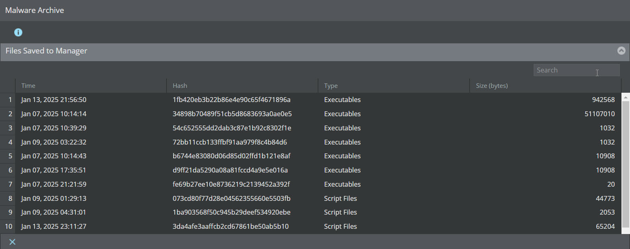Click the scrollbar up arrow of the table
The height and width of the screenshot is (249, 630).
(x=626, y=98)
